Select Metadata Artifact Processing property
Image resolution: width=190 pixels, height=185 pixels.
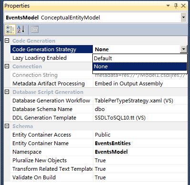pyautogui.click(x=51, y=83)
